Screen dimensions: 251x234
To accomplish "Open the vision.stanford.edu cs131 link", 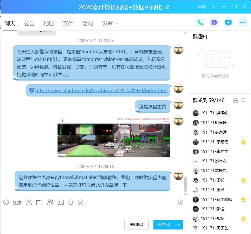I will [101, 90].
